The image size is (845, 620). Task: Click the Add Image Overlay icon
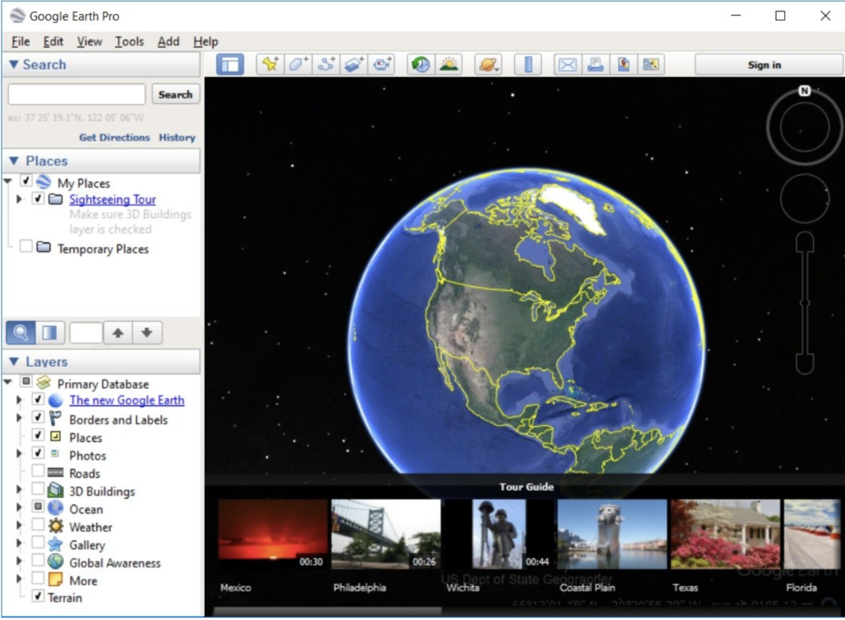pos(354,64)
